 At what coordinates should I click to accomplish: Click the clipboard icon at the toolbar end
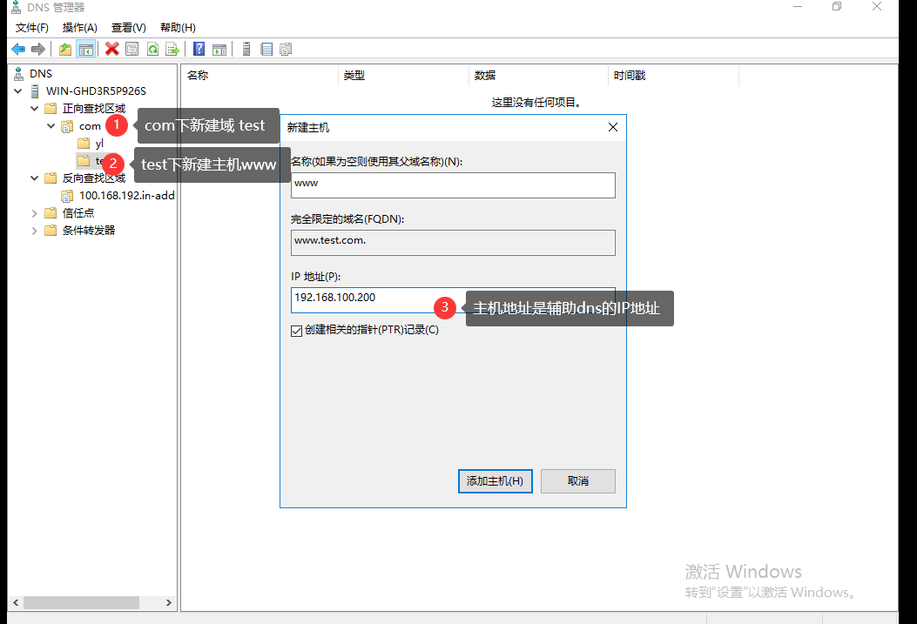(x=286, y=49)
